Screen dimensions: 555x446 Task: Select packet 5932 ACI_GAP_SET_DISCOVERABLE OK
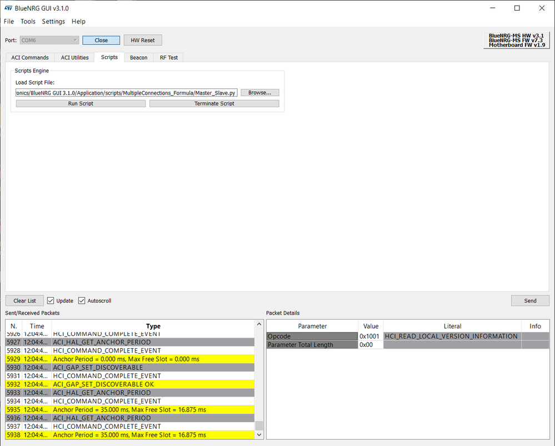click(x=130, y=384)
